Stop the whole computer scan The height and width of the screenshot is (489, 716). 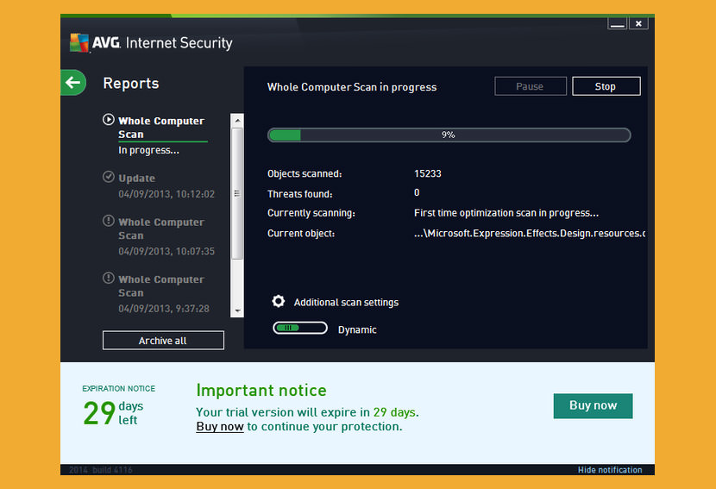(606, 86)
